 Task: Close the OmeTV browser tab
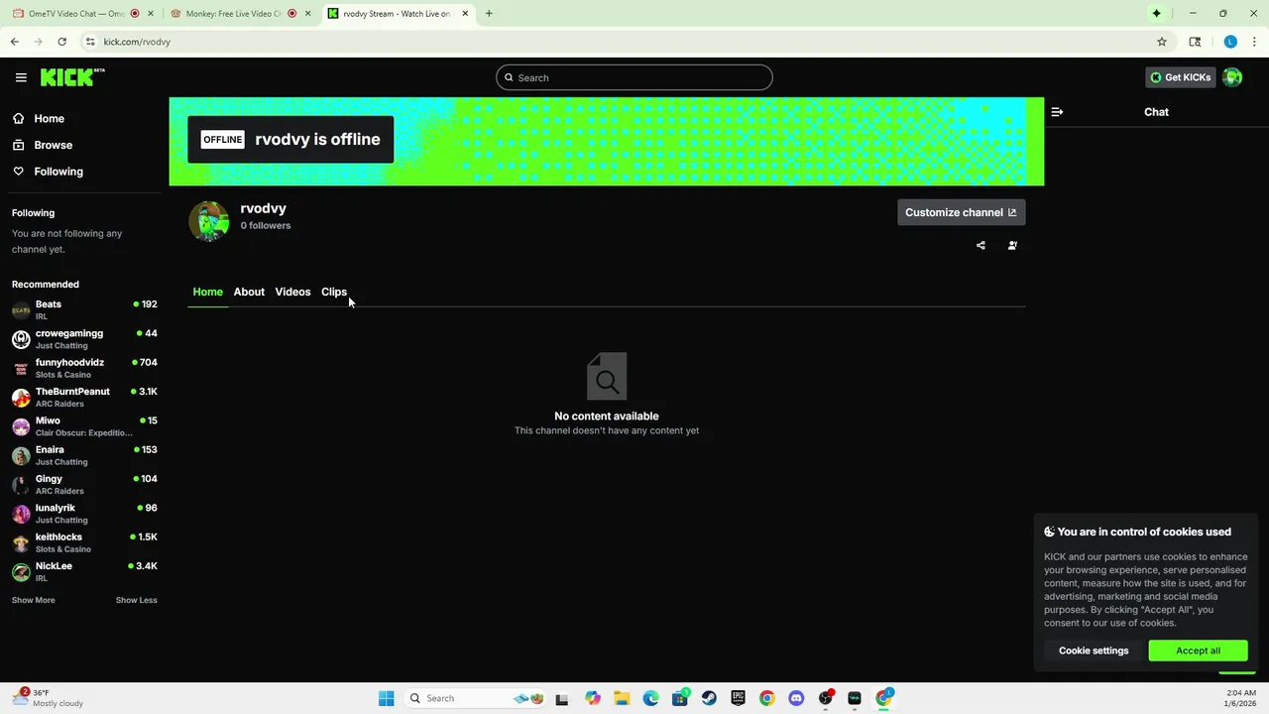(150, 14)
